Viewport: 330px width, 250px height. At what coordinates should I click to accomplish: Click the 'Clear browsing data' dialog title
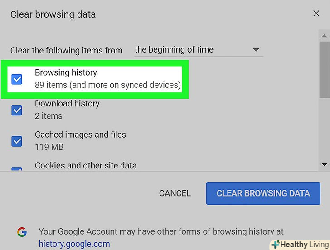(x=53, y=14)
